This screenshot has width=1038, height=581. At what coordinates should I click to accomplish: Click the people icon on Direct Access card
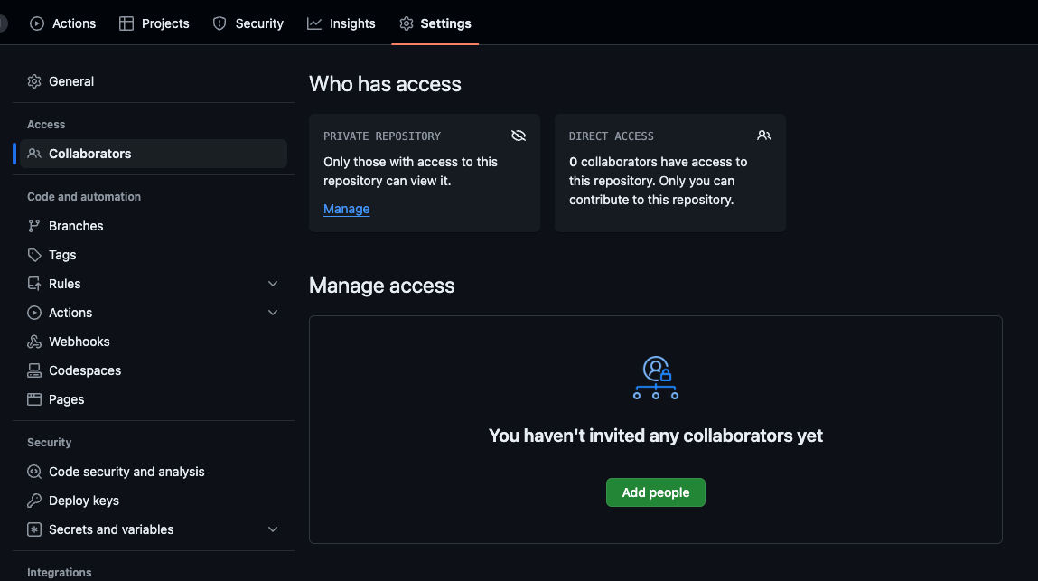763,135
